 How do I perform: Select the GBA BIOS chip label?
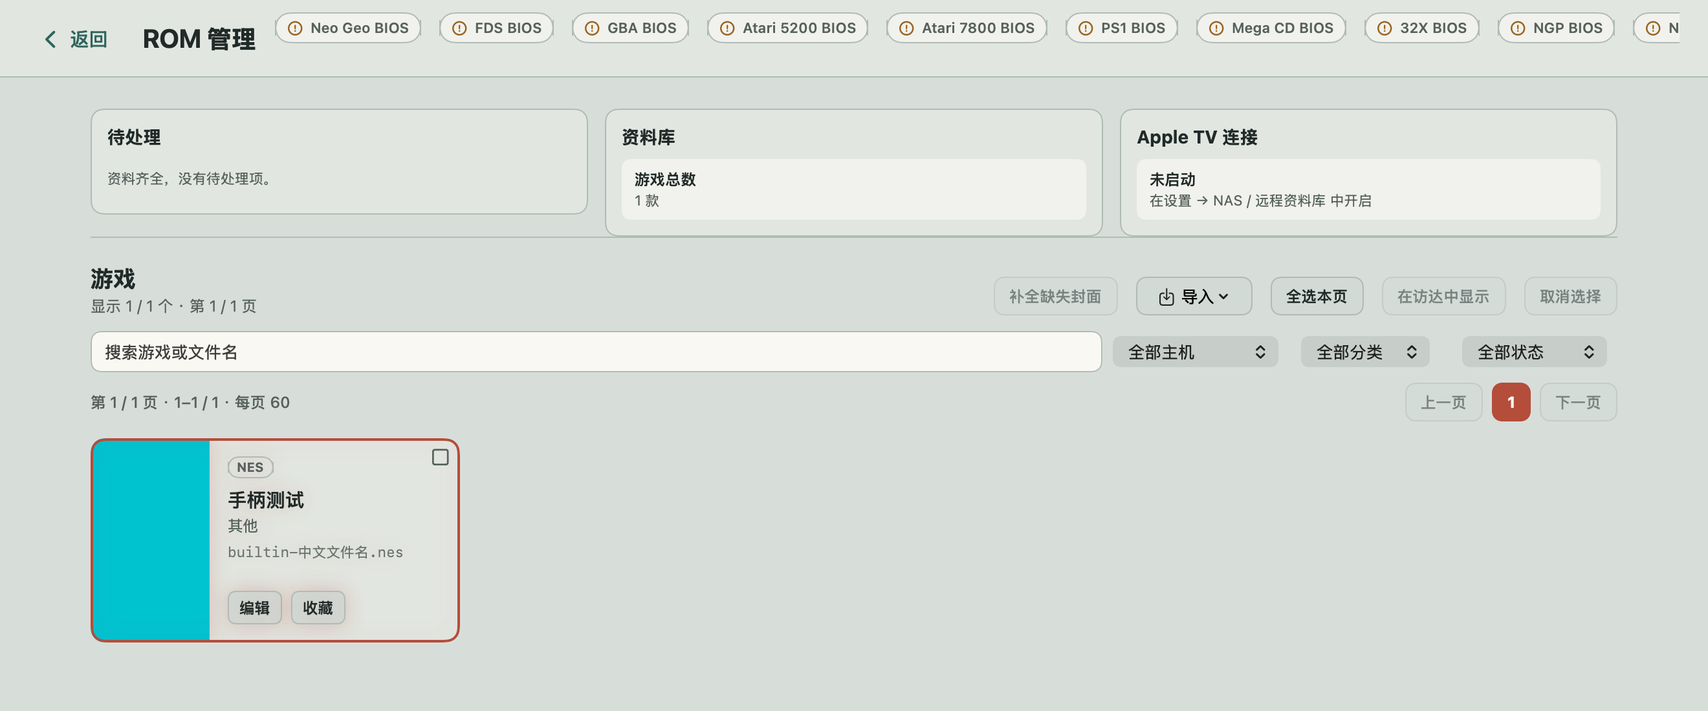click(x=642, y=28)
